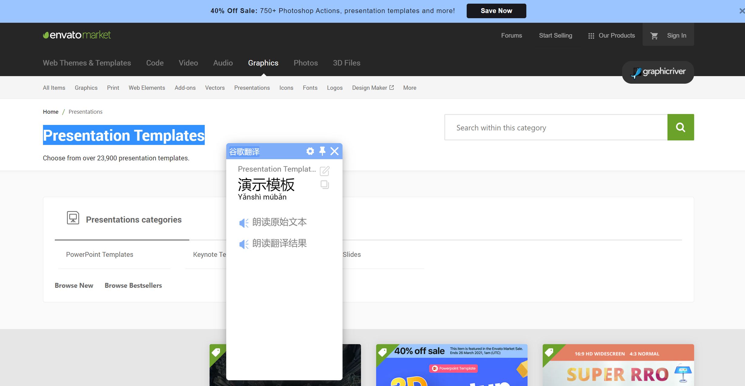Viewport: 745px width, 386px height.
Task: Click Start Selling link
Action: point(555,35)
